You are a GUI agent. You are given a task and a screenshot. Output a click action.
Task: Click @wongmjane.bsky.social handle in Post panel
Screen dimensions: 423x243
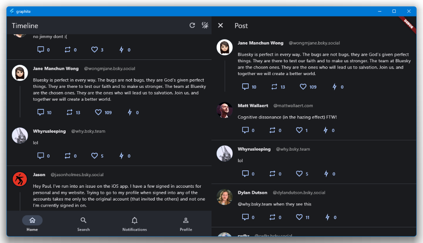click(x=314, y=43)
